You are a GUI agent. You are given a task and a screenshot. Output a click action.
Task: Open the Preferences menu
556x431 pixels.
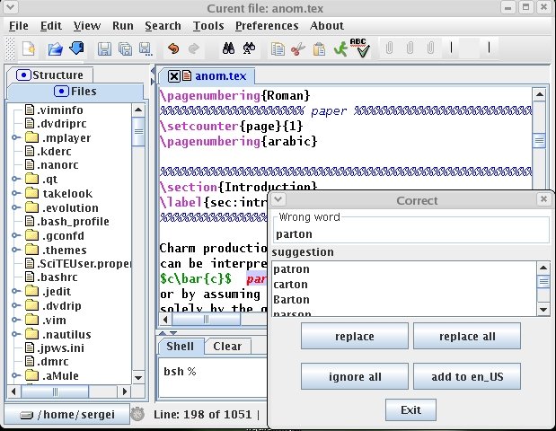267,26
